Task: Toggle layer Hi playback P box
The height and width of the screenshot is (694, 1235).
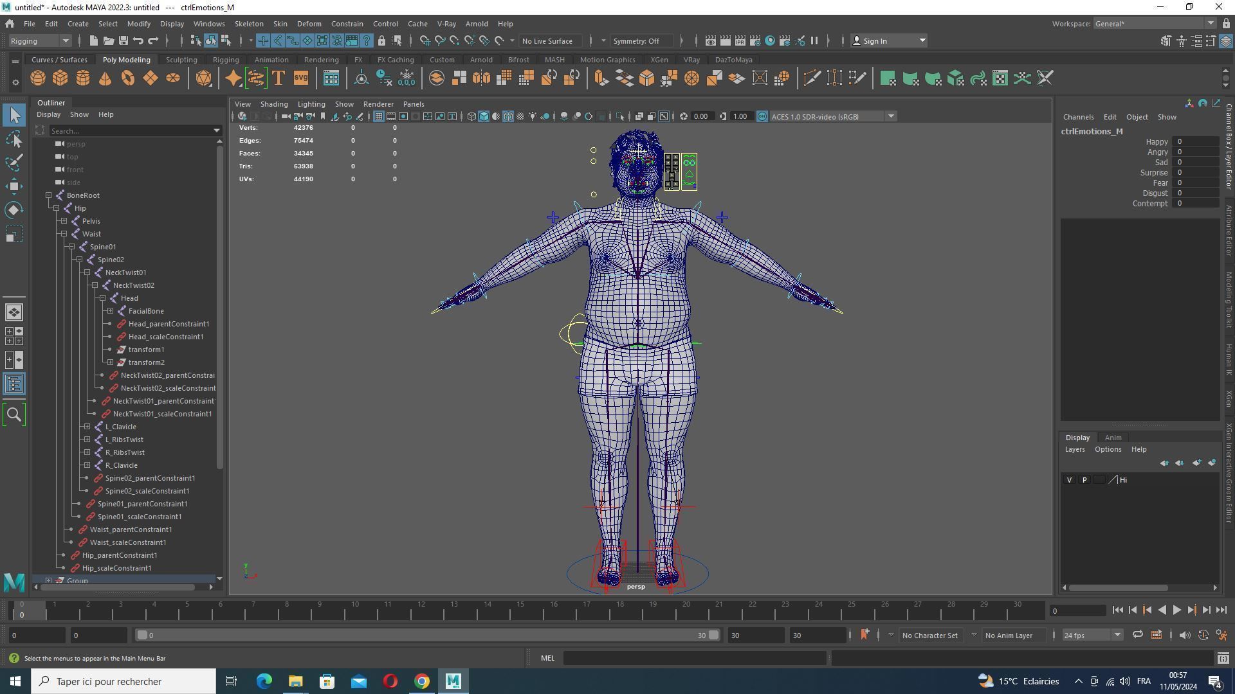Action: coord(1084,480)
